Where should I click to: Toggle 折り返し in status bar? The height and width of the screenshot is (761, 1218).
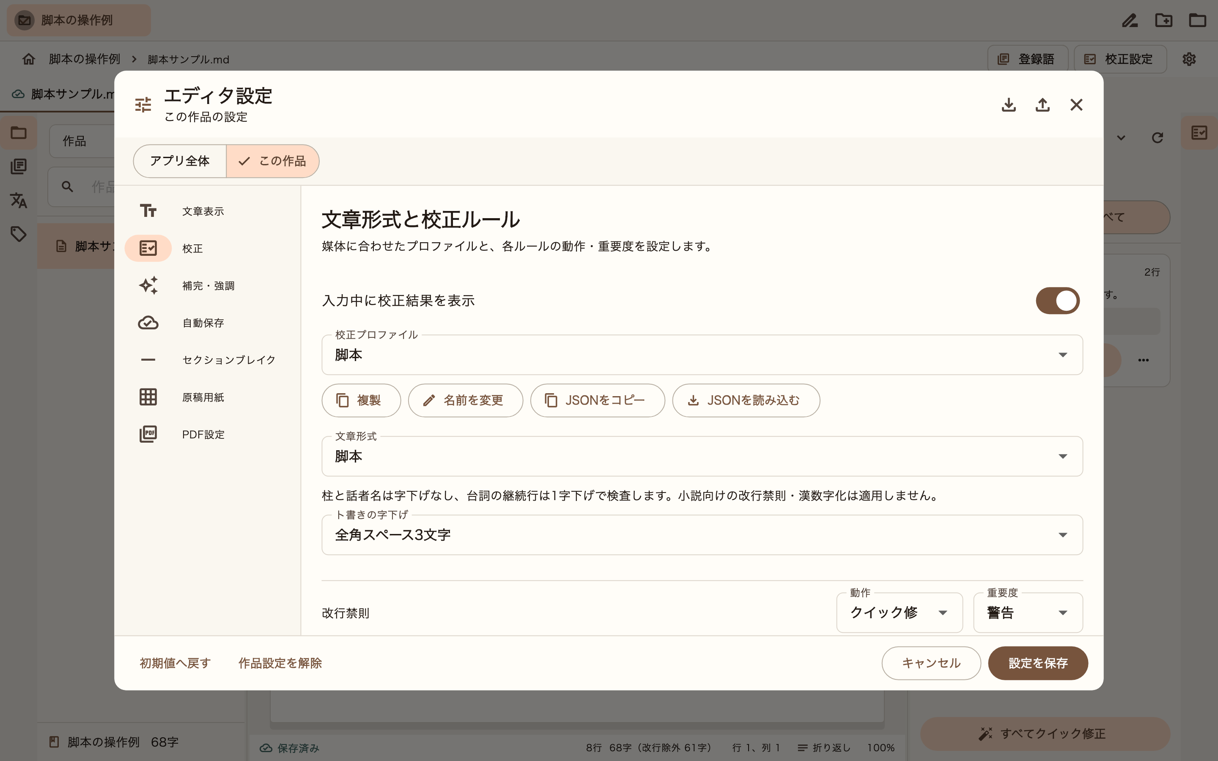point(824,747)
